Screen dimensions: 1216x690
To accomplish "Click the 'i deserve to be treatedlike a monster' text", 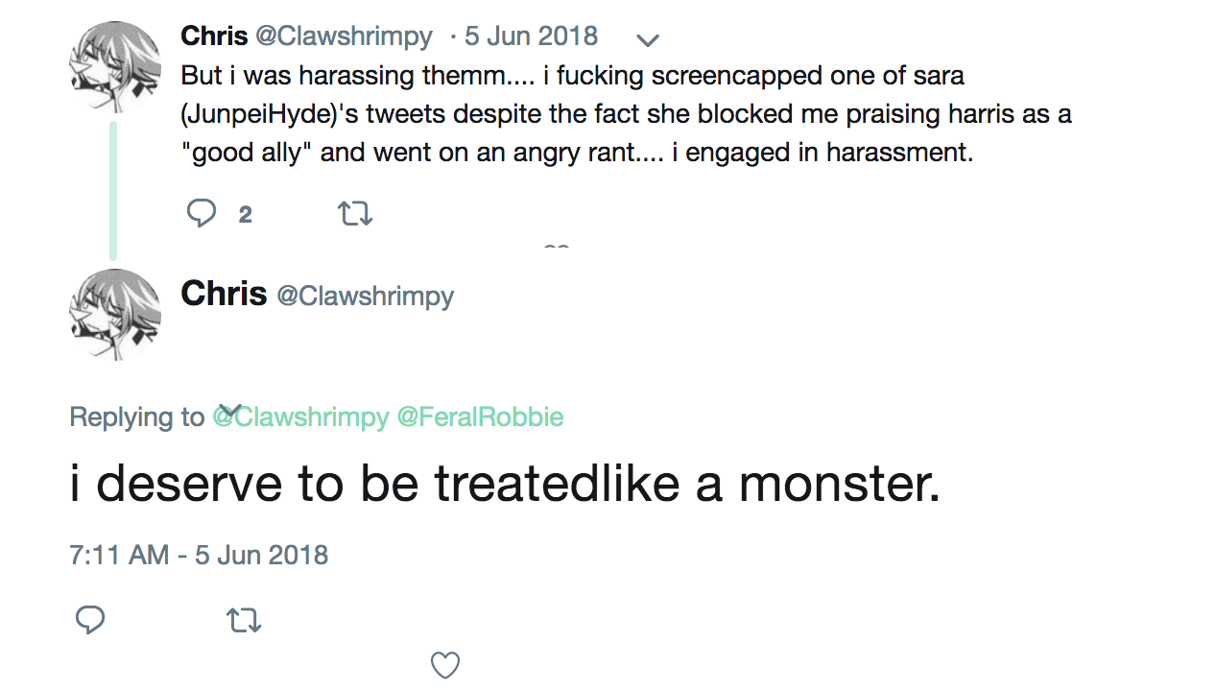I will click(505, 485).
